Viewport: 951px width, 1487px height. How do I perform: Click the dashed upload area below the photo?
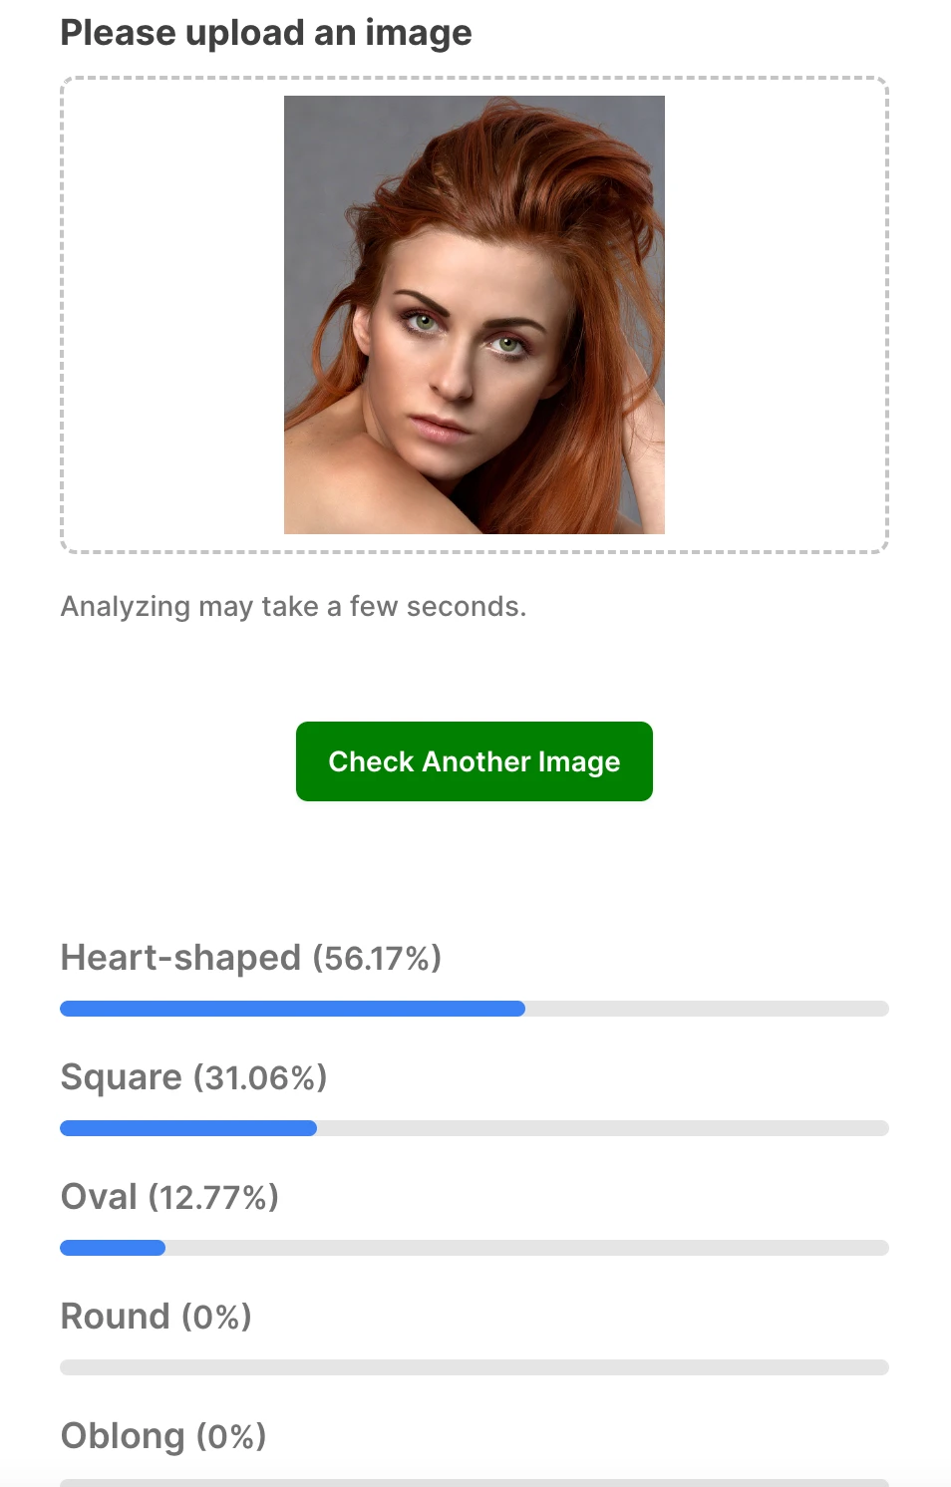475,543
